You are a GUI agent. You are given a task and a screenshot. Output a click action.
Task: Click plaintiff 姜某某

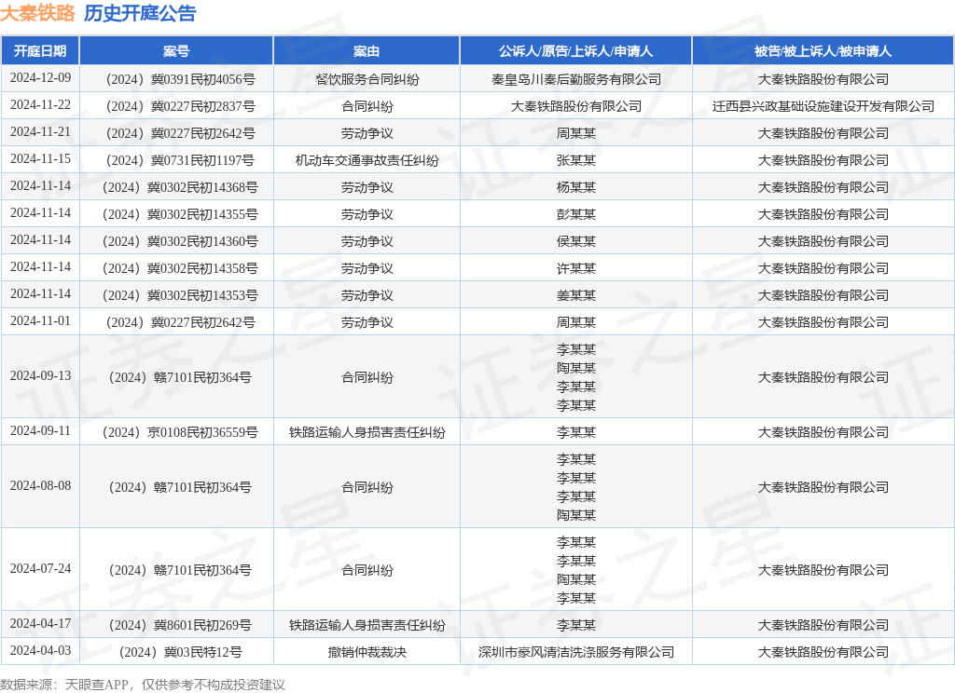(x=576, y=295)
